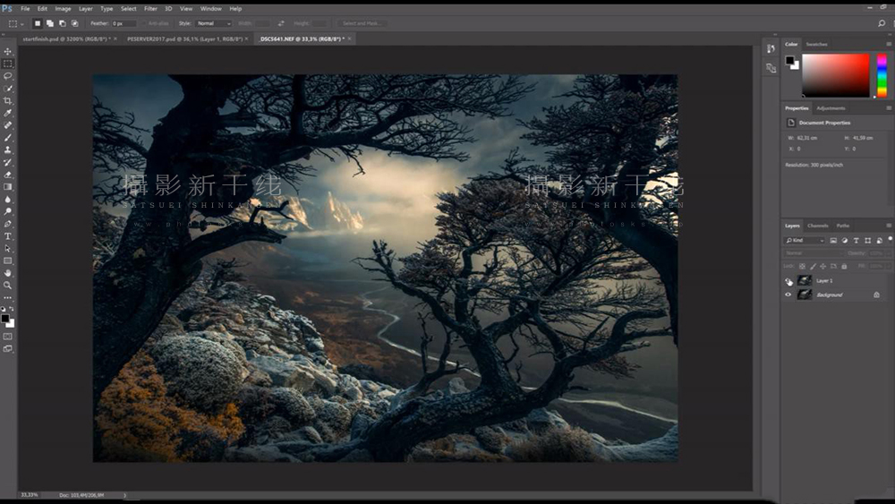The image size is (895, 504).
Task: Toggle visibility of Layer 1
Action: pyautogui.click(x=788, y=281)
